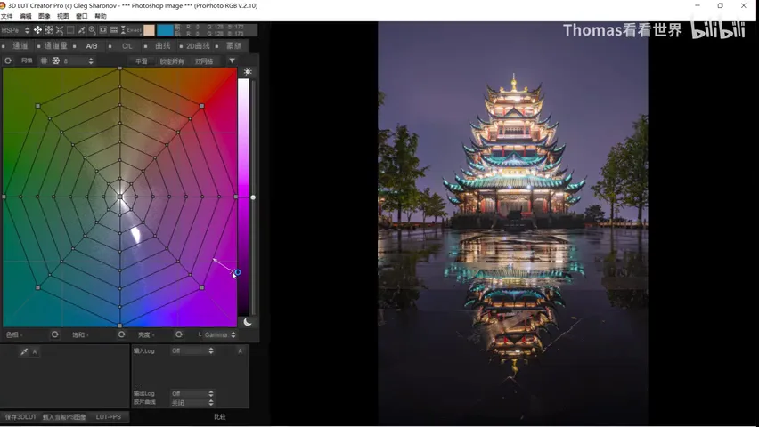
Task: Select the polar web grid type icon
Action: pyautogui.click(x=55, y=60)
